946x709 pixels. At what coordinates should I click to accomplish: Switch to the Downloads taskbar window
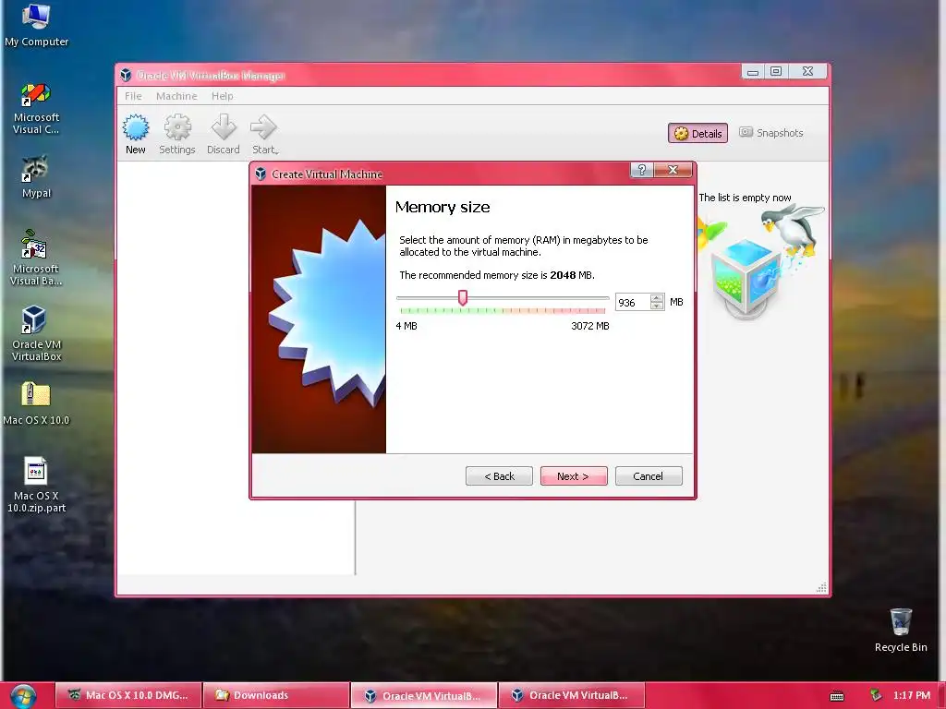(x=275, y=695)
